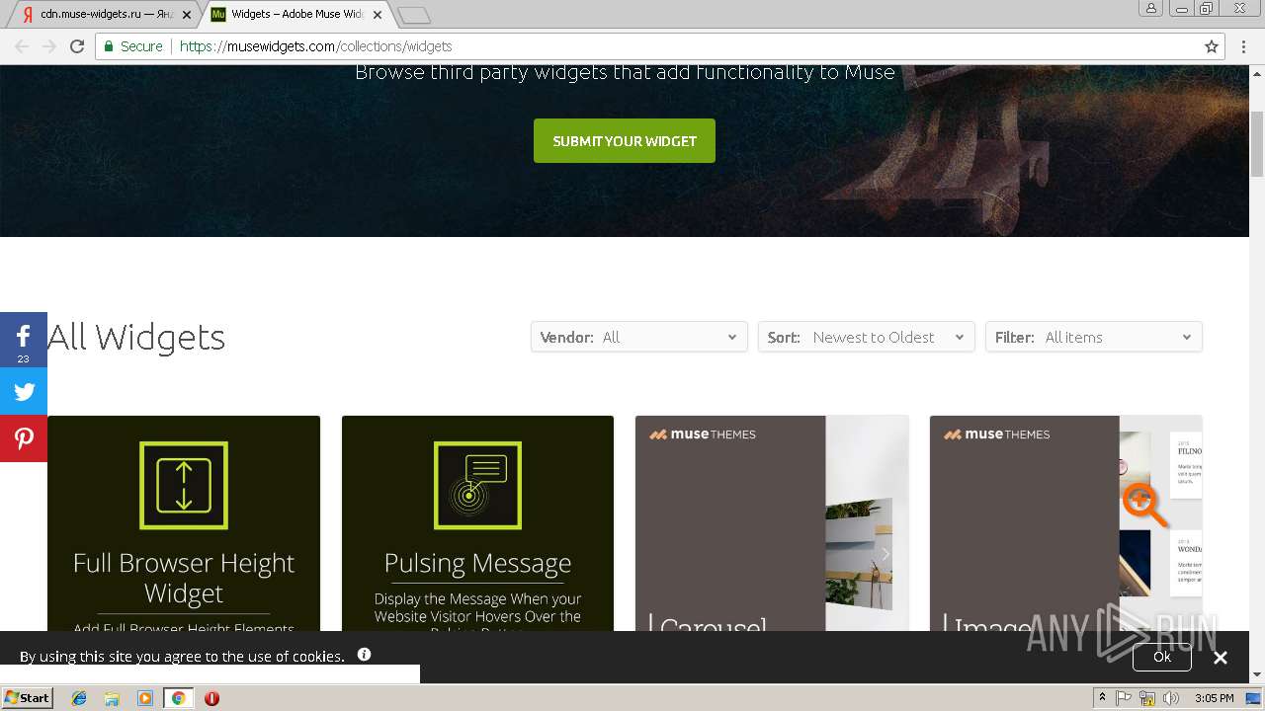Viewport: 1265px width, 711px height.
Task: Open MuseThemes Image widget card
Action: tap(1065, 523)
